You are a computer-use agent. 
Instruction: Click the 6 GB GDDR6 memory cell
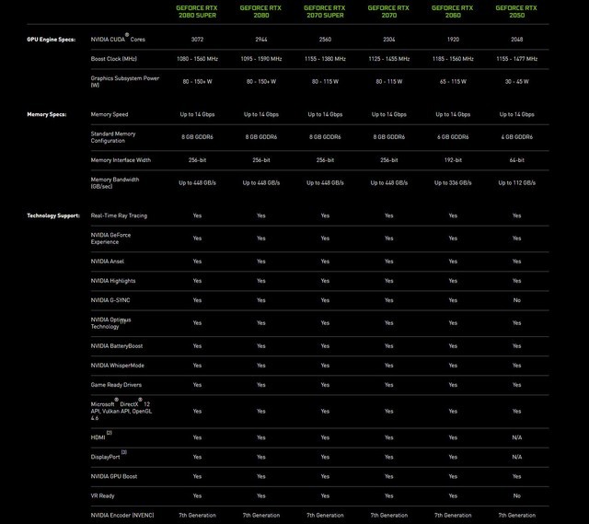[453, 136]
